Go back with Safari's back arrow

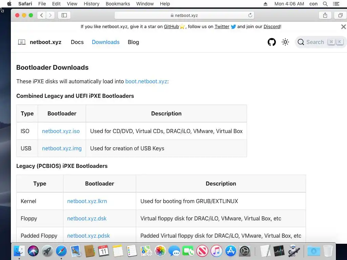click(42, 15)
